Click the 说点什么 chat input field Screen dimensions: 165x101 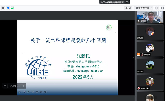(x=15, y=86)
